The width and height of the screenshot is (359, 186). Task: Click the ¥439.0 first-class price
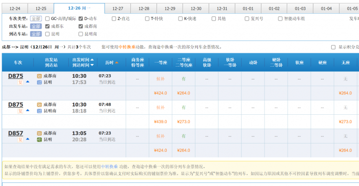161,122
